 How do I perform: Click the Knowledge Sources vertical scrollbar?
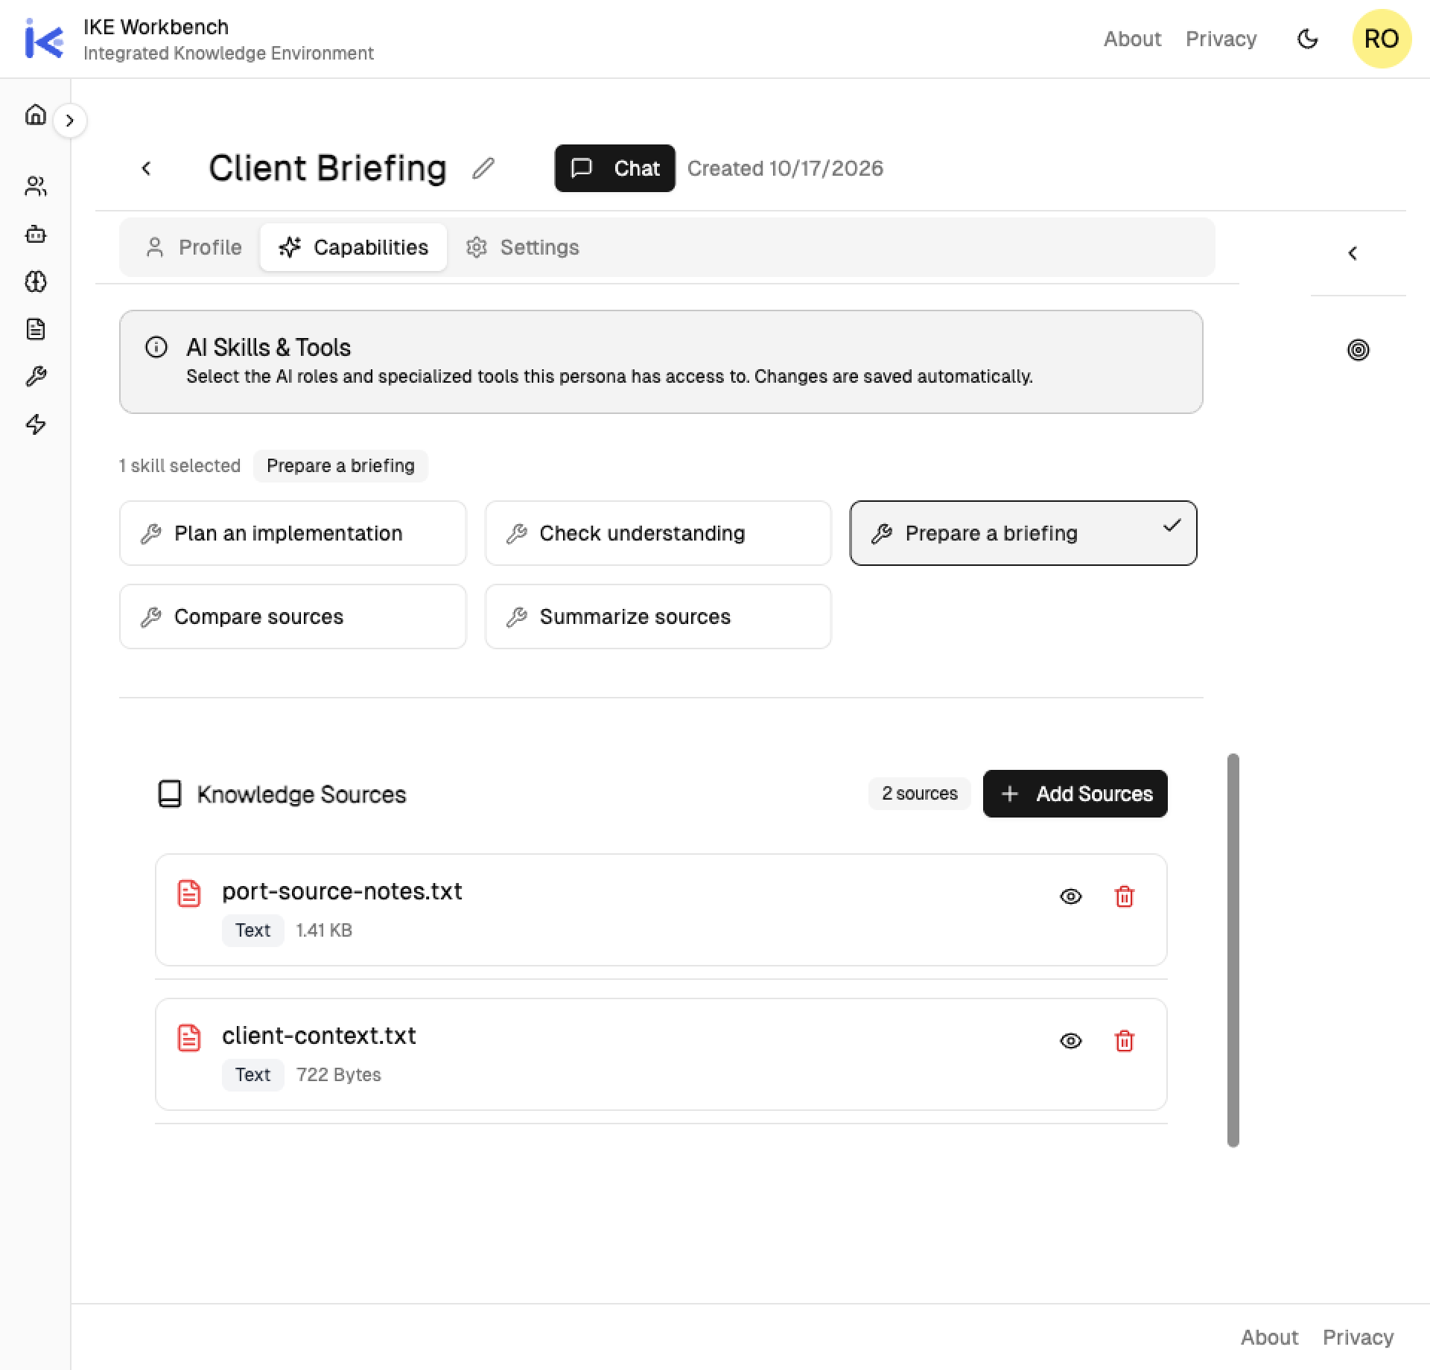tap(1233, 950)
